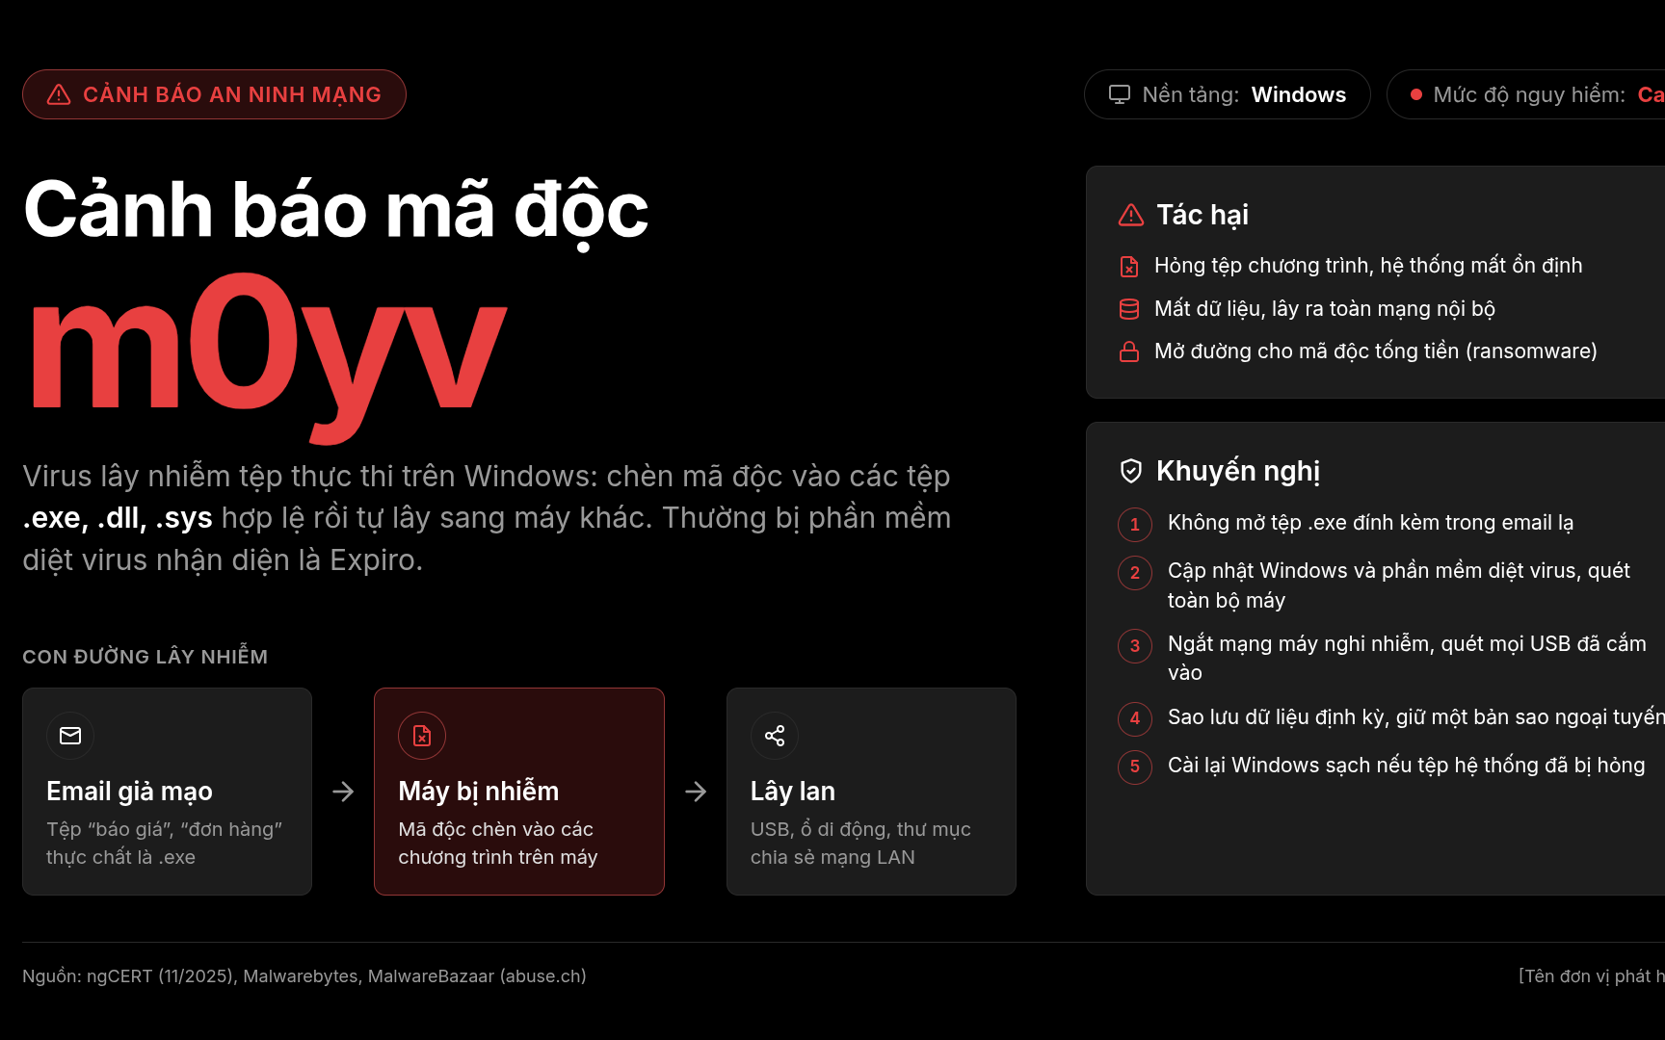
Task: Click the warning triangle icon beside Tác hại
Action: [x=1131, y=215]
